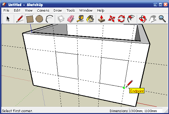This screenshot has height=114, width=169.
Task: Click the SketchUp title bar app icon
Action: [x=4, y=4]
